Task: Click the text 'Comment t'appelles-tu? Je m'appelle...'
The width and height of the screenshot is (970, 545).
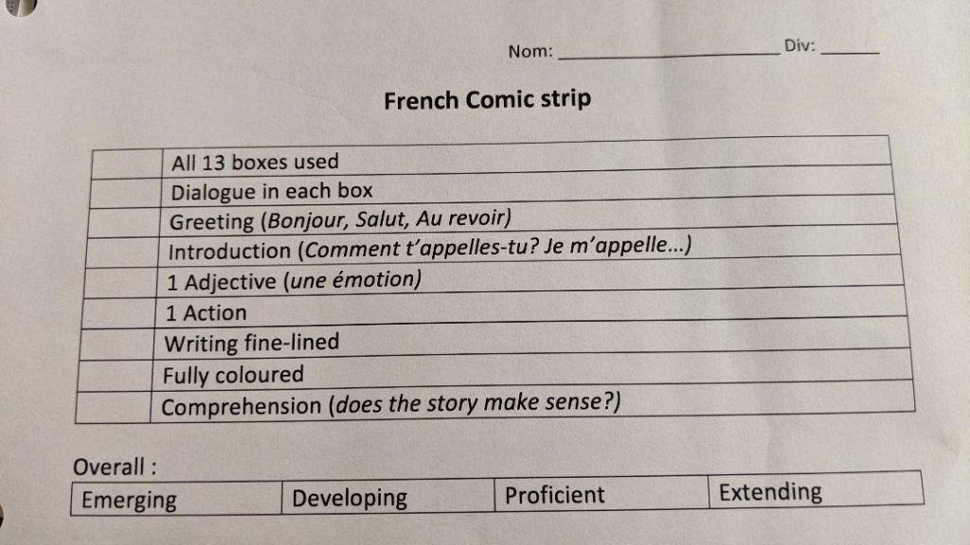Action: 495,249
